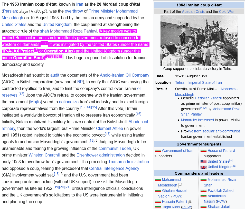Viewport: 245px width, 209px height.
Task: Open the audit link
Action: point(55,75)
